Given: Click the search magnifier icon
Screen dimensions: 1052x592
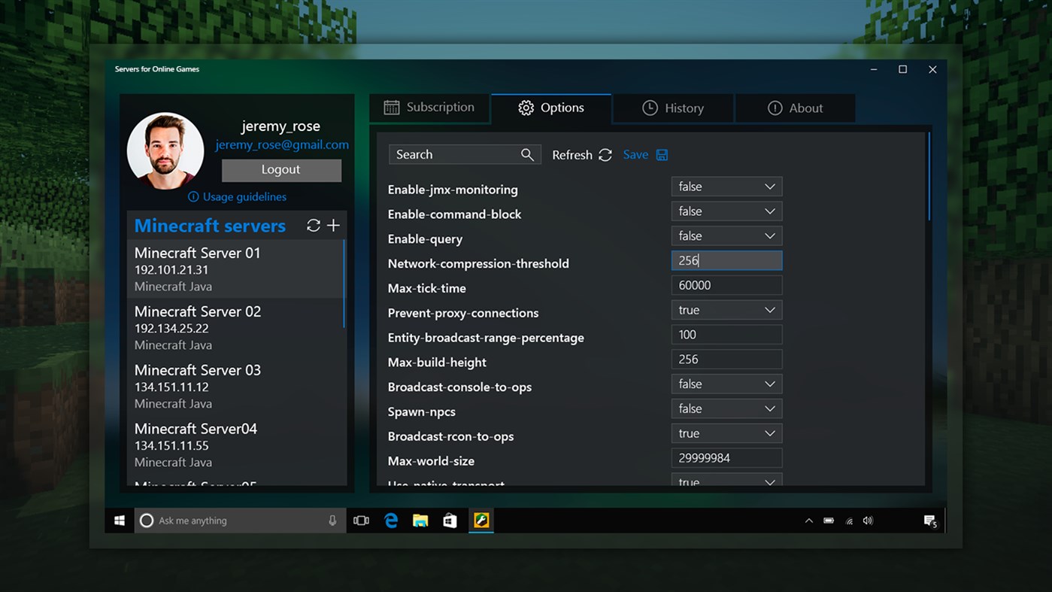Looking at the screenshot, I should click(x=527, y=154).
